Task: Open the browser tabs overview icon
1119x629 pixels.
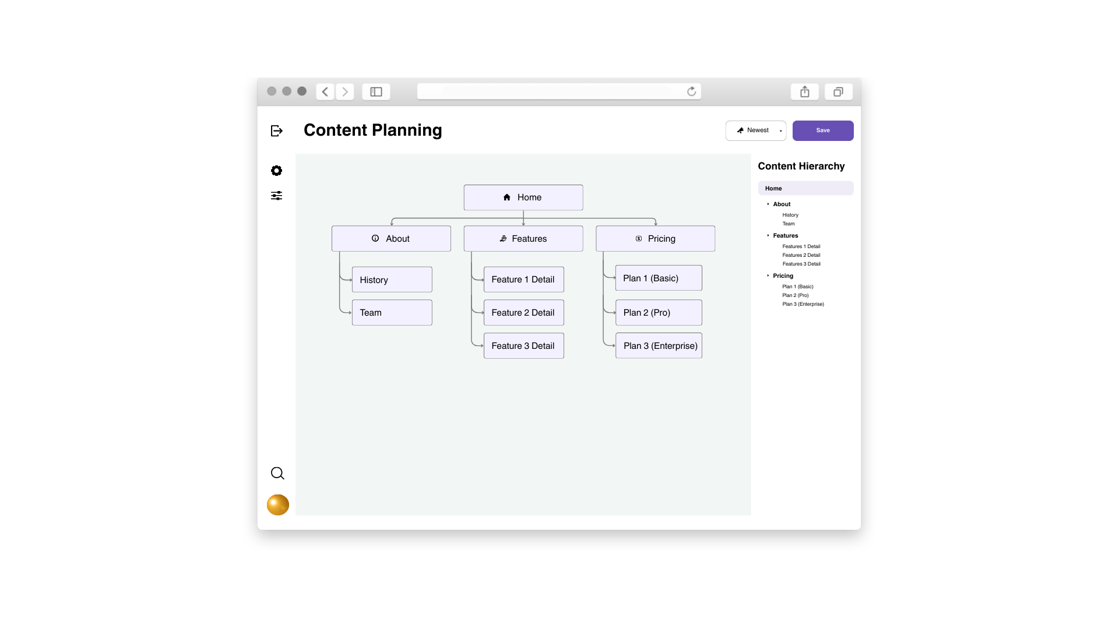Action: click(838, 92)
